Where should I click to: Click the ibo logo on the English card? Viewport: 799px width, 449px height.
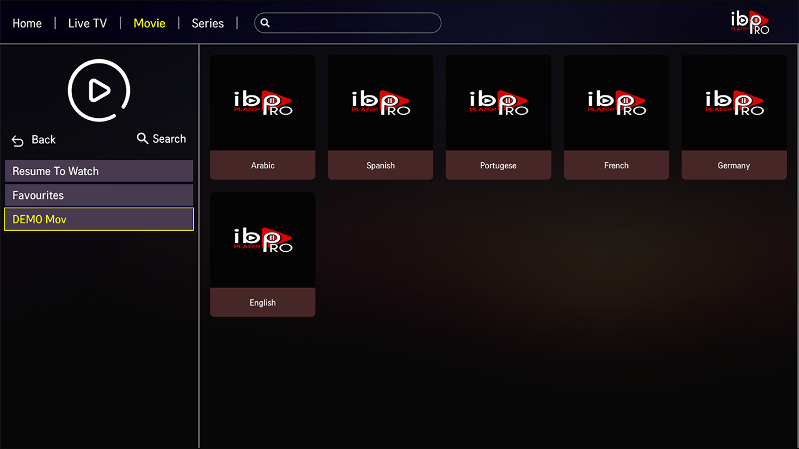262,239
